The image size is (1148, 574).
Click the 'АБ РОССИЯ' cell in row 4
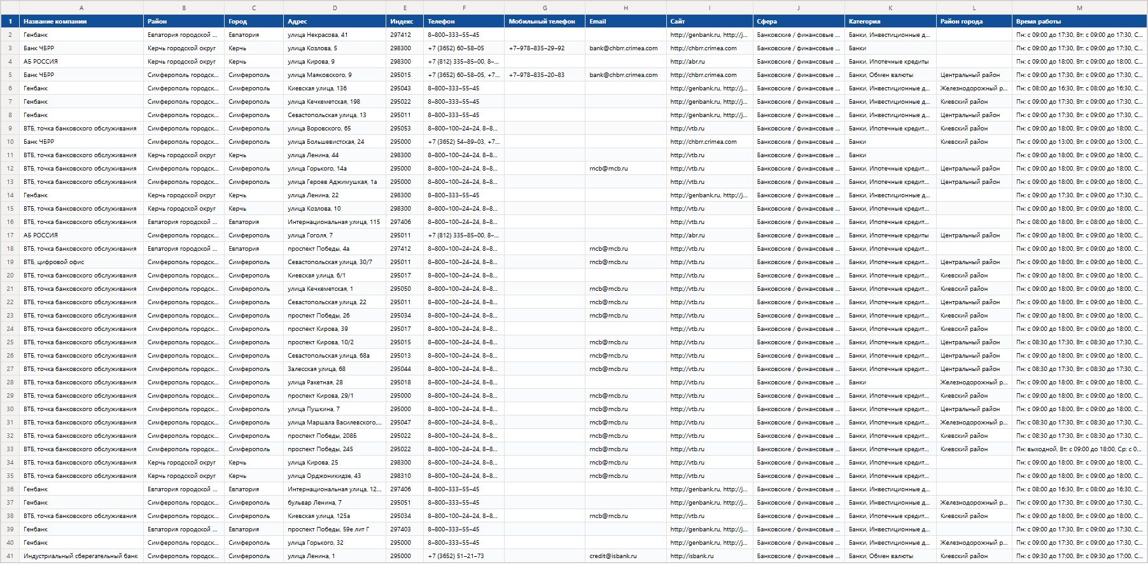(81, 62)
